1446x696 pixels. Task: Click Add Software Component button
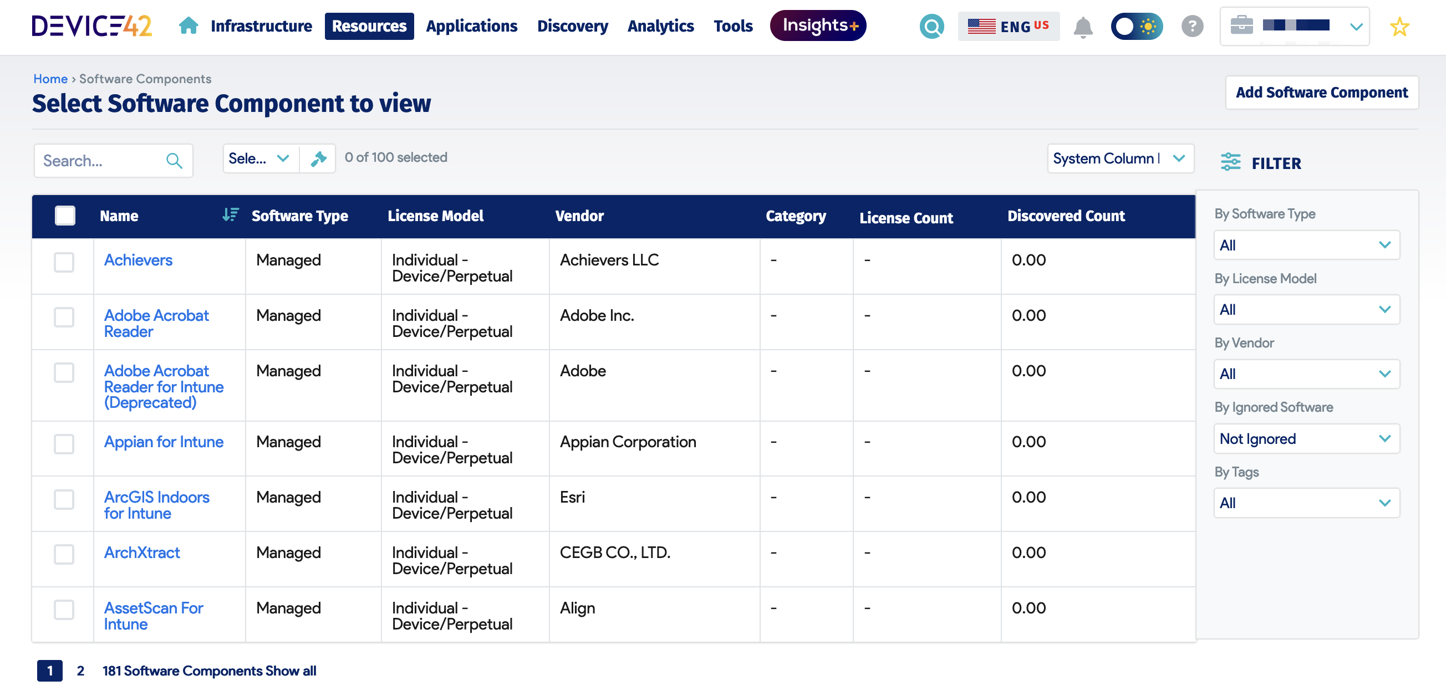pyautogui.click(x=1321, y=93)
